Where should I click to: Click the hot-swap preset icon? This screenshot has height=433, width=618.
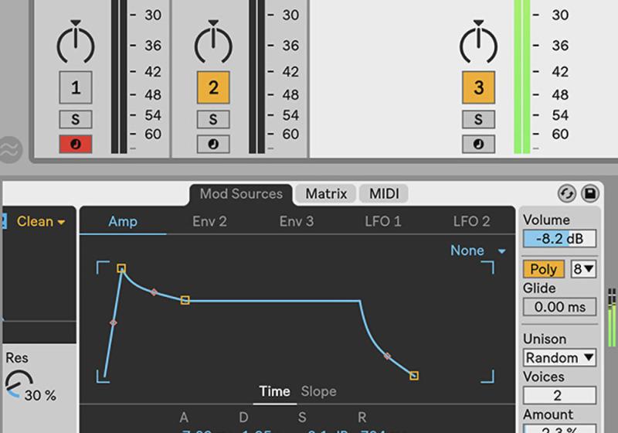pos(568,193)
